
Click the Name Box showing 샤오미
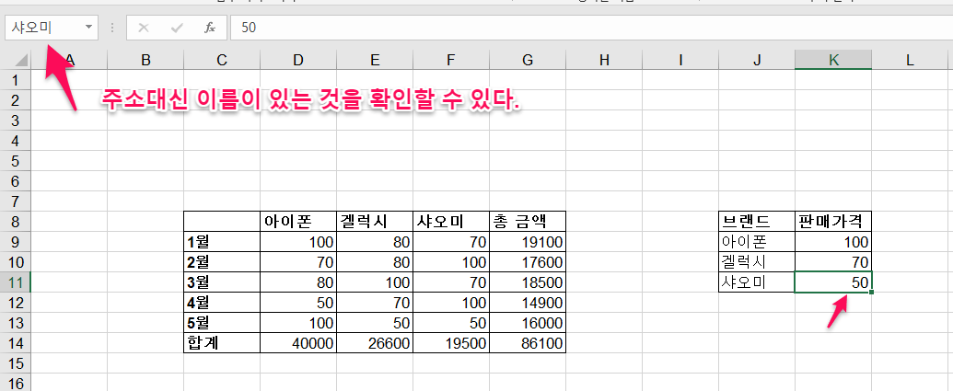pyautogui.click(x=44, y=28)
